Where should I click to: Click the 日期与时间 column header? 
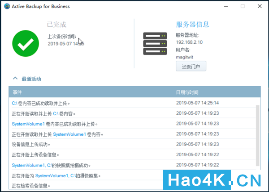[187, 92]
